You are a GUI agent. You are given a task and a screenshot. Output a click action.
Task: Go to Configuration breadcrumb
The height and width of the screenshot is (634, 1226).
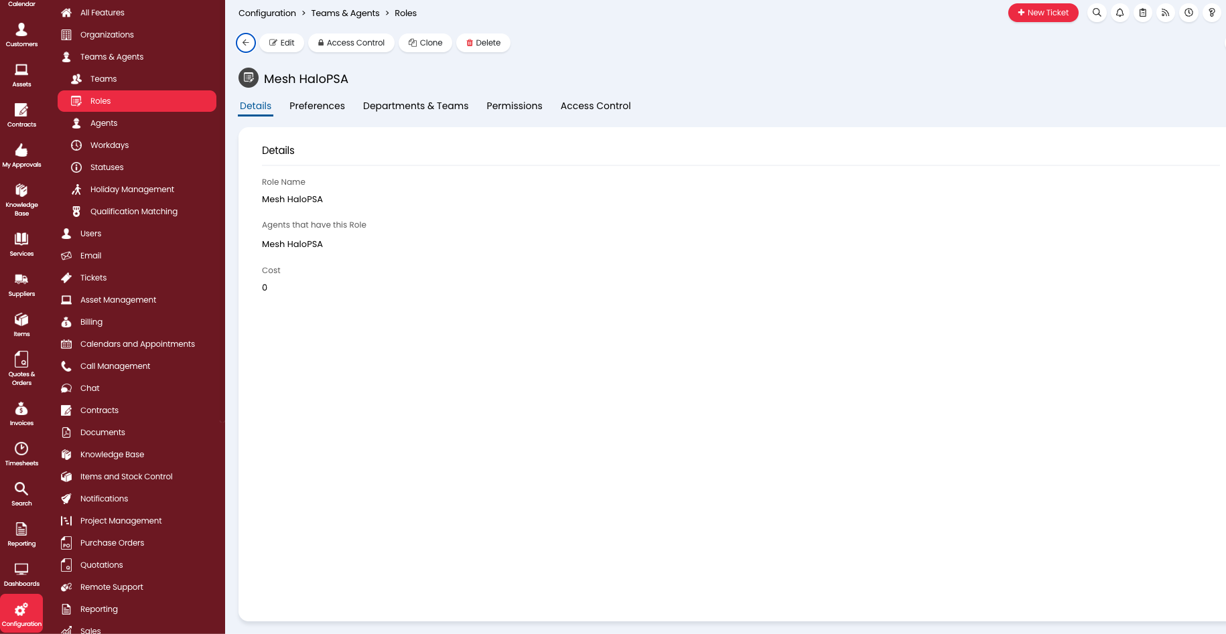(267, 13)
